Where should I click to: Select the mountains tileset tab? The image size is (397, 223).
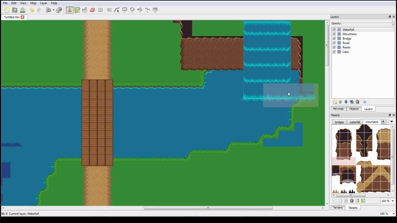click(x=372, y=122)
